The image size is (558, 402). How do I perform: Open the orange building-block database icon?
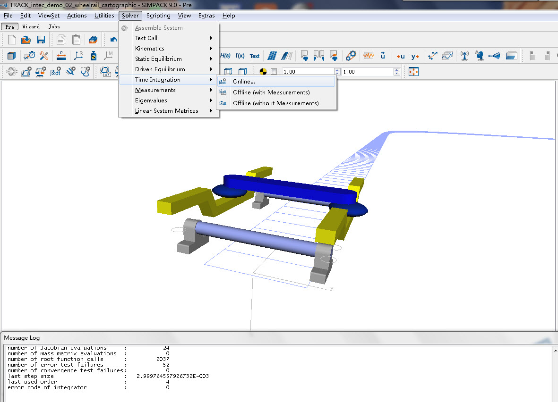click(93, 40)
